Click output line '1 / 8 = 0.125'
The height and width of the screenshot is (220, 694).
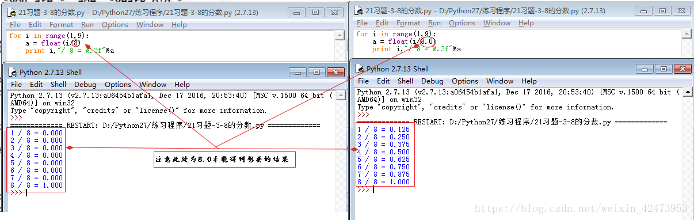(383, 130)
